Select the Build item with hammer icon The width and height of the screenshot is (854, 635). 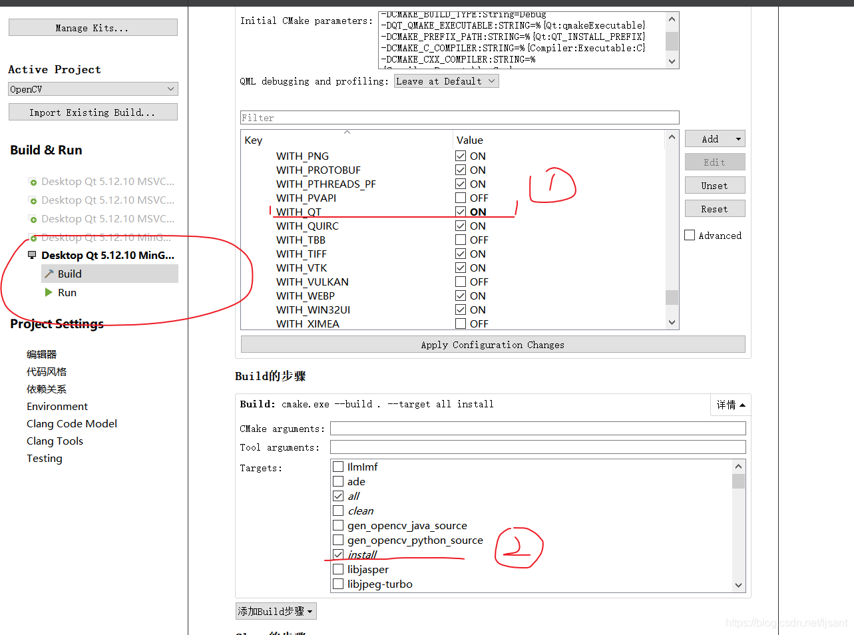(x=109, y=274)
